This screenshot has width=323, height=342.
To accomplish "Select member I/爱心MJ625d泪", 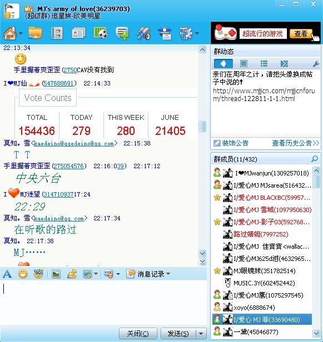I will 262,259.
